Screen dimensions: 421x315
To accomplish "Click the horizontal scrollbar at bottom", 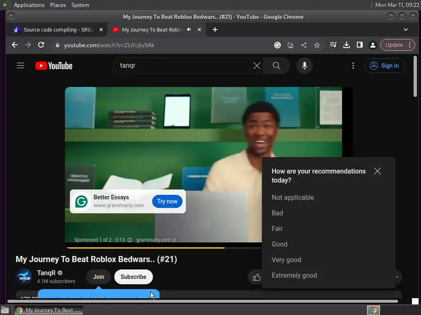I will coord(203,301).
